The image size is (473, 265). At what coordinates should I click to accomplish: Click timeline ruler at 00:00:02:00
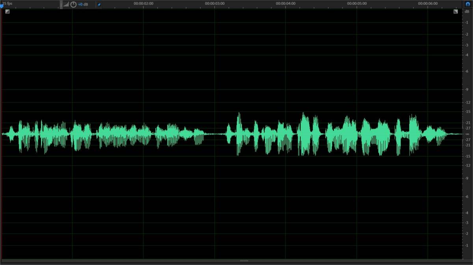(143, 4)
